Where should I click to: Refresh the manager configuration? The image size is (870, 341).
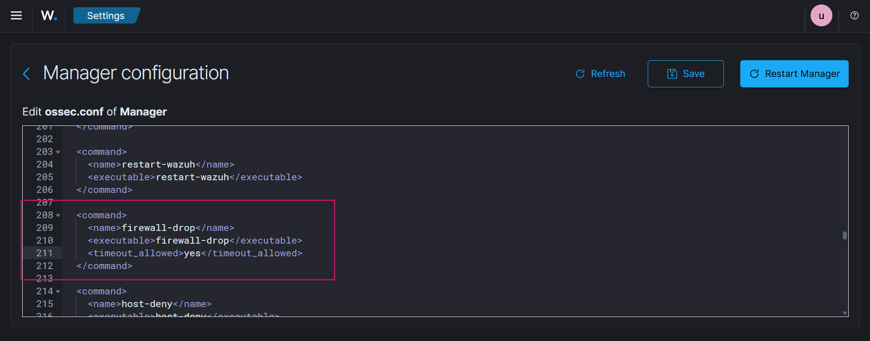pyautogui.click(x=600, y=74)
